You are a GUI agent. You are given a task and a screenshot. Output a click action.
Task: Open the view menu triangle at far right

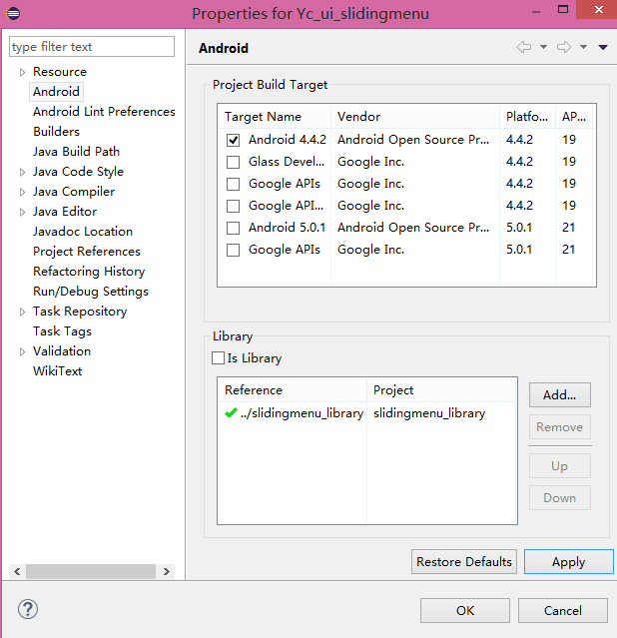click(603, 48)
